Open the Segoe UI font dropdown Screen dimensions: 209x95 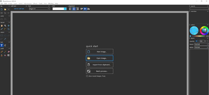[x=39, y=9]
